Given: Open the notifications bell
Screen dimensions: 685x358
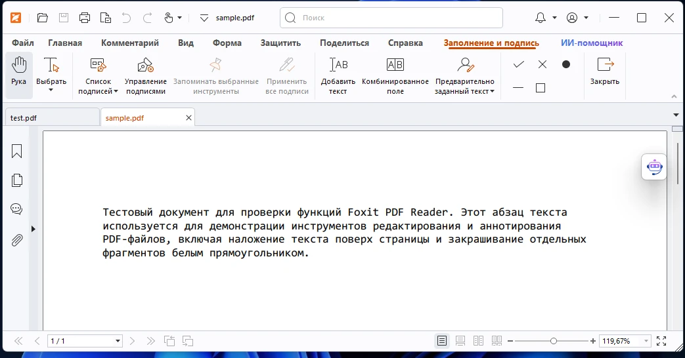Looking at the screenshot, I should (541, 18).
